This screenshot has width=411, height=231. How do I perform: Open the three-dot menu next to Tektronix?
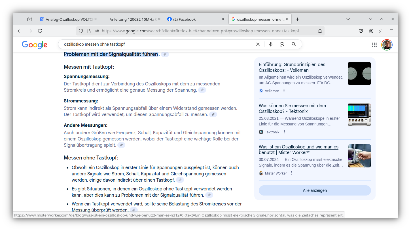pyautogui.click(x=284, y=132)
